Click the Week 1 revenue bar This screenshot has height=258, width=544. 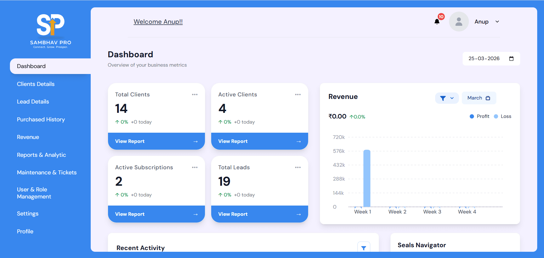click(367, 179)
